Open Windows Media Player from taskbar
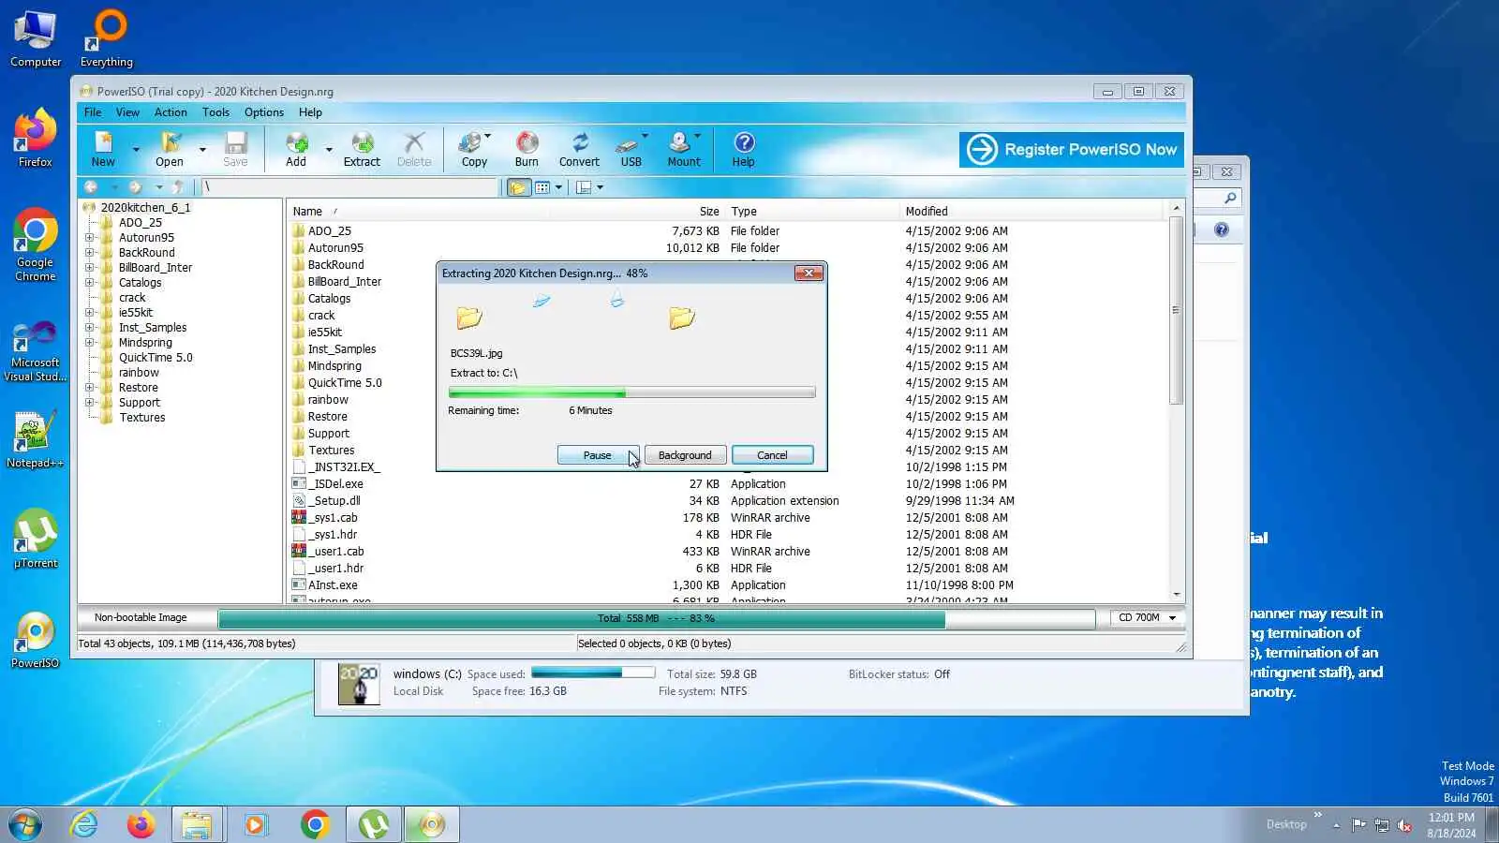Image resolution: width=1499 pixels, height=843 pixels. point(255,824)
